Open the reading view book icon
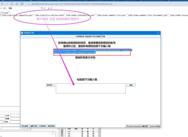The width and height of the screenshot is (188, 137). 22,4
